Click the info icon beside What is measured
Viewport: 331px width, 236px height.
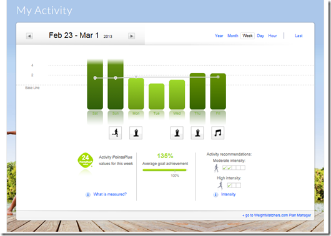pyautogui.click(x=88, y=194)
